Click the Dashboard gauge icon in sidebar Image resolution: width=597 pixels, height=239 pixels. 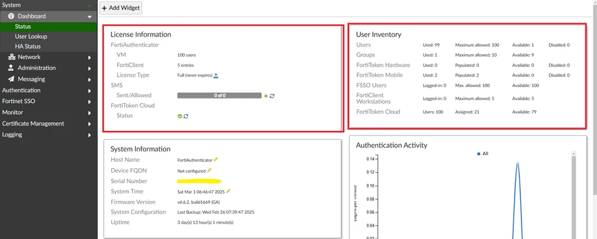tap(11, 16)
